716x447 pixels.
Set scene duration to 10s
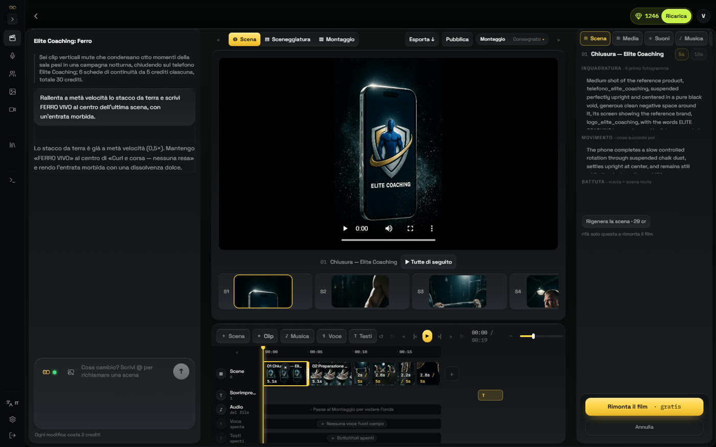click(x=699, y=54)
